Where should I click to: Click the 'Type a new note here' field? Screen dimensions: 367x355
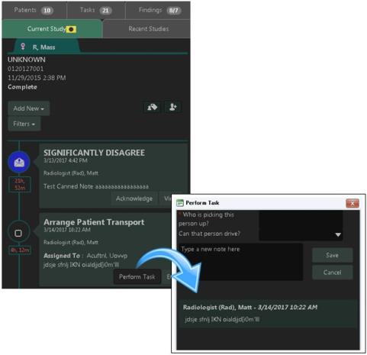click(x=241, y=262)
